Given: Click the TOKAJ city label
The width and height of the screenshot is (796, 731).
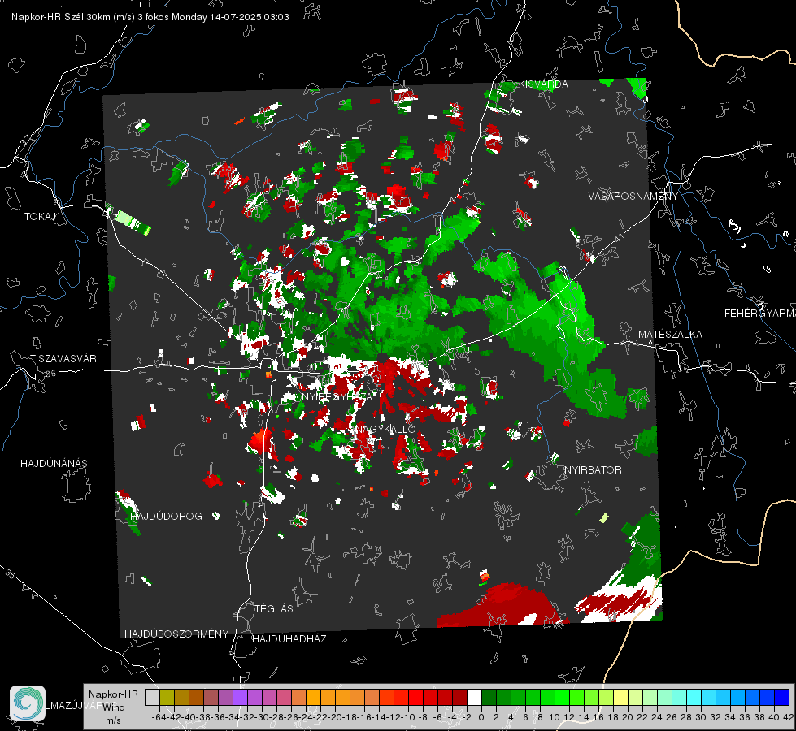Looking at the screenshot, I should (x=40, y=217).
